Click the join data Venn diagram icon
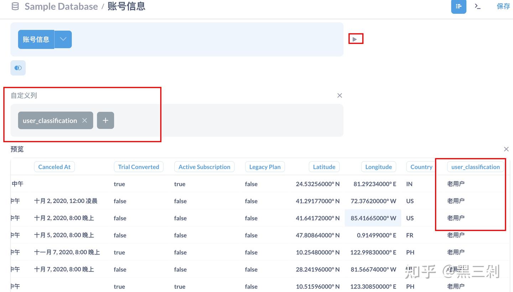Viewport: 513px width, 292px height. pos(18,68)
